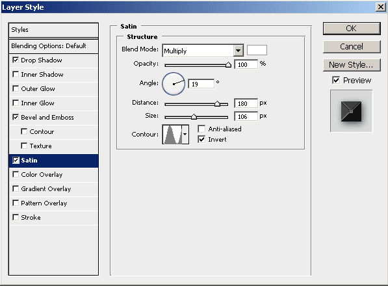This screenshot has width=388, height=286.
Task: Click the layer style preview thumbnail
Action: coord(351,111)
